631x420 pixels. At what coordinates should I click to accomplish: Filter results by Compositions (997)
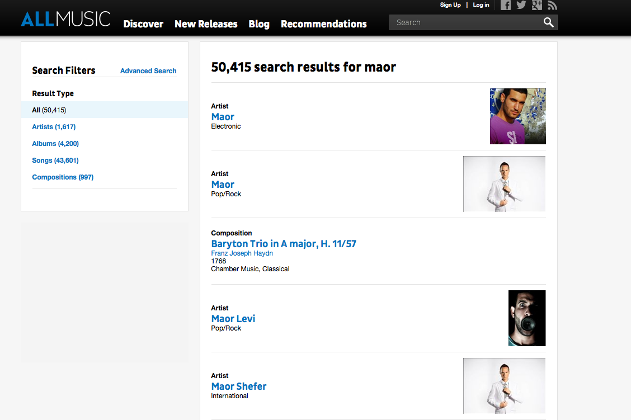click(x=63, y=177)
